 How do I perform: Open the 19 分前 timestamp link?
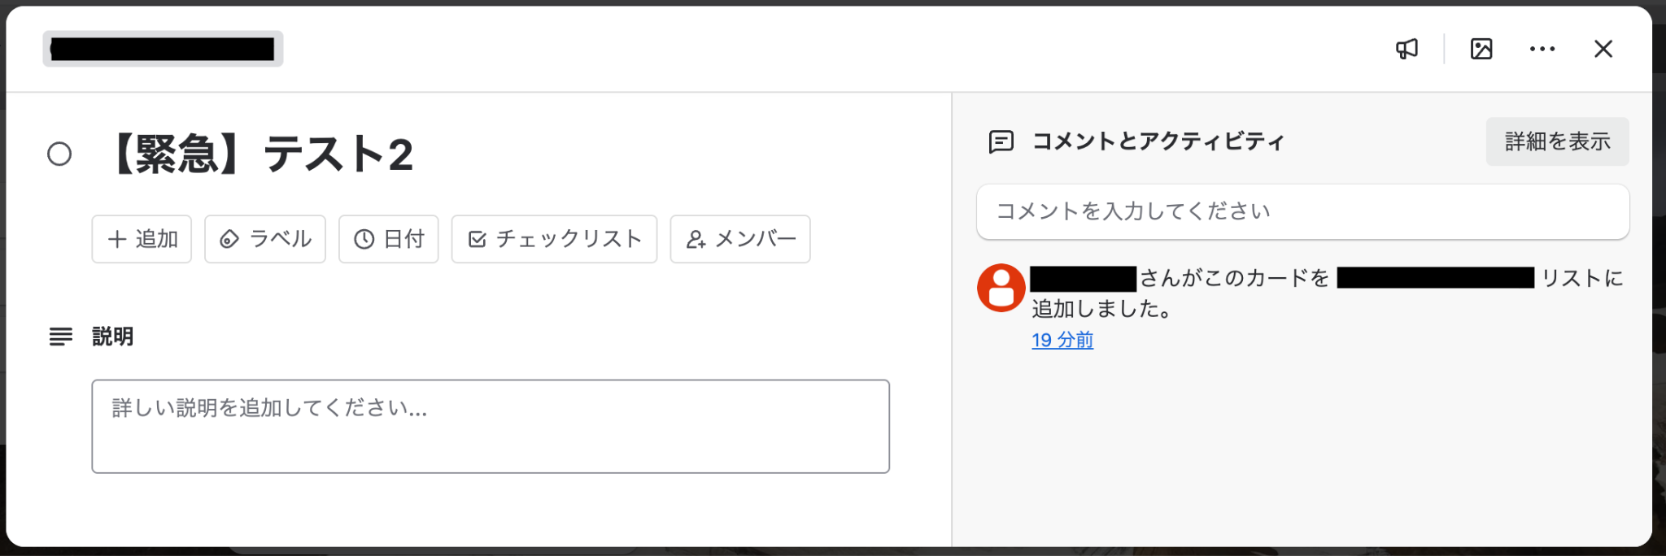[1062, 340]
